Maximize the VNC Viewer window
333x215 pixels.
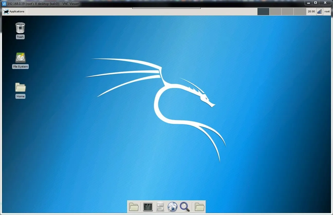[316, 3]
